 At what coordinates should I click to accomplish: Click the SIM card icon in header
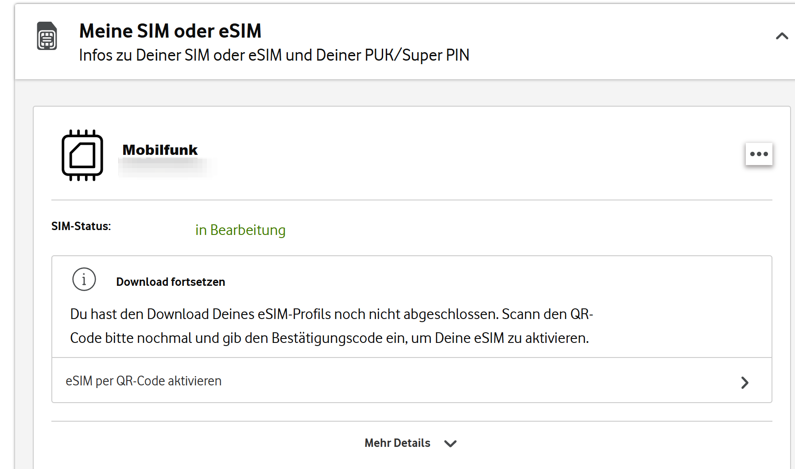pyautogui.click(x=47, y=36)
